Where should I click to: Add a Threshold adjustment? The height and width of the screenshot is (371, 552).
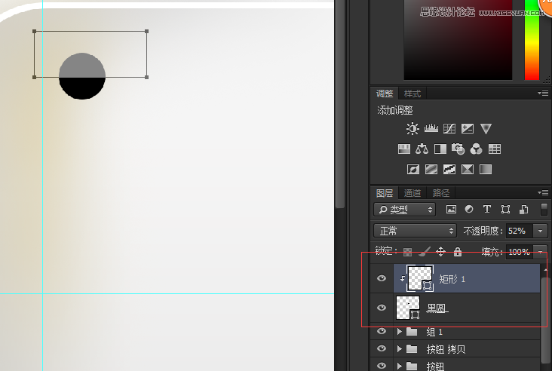(x=449, y=170)
